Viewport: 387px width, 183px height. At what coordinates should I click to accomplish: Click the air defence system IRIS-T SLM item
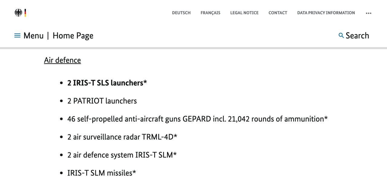coord(122,155)
